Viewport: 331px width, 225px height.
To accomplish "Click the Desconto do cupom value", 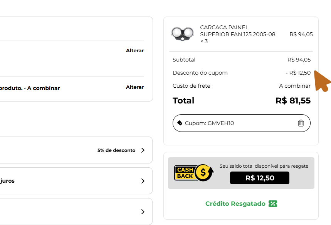I will coord(298,73).
